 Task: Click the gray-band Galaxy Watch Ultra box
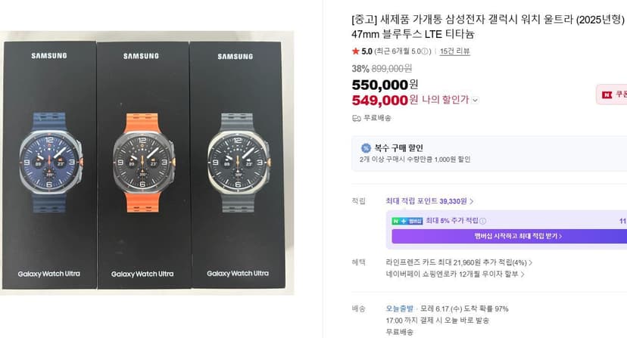pyautogui.click(x=238, y=164)
